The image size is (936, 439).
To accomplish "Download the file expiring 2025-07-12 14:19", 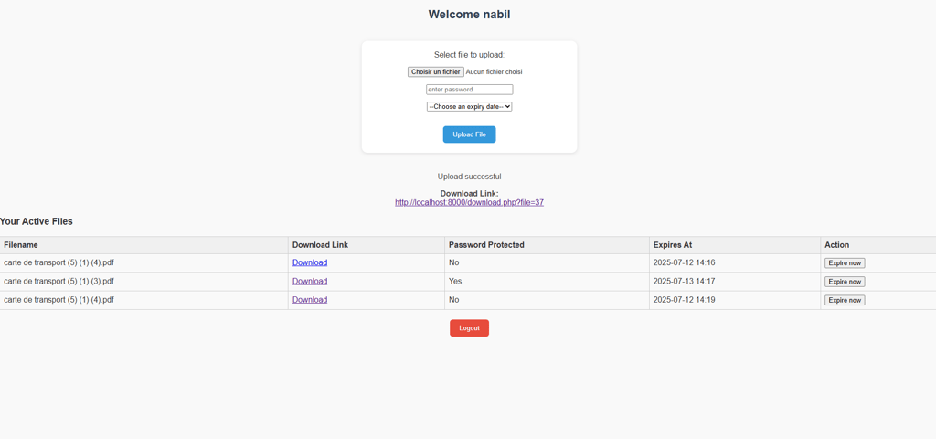I will [x=310, y=300].
